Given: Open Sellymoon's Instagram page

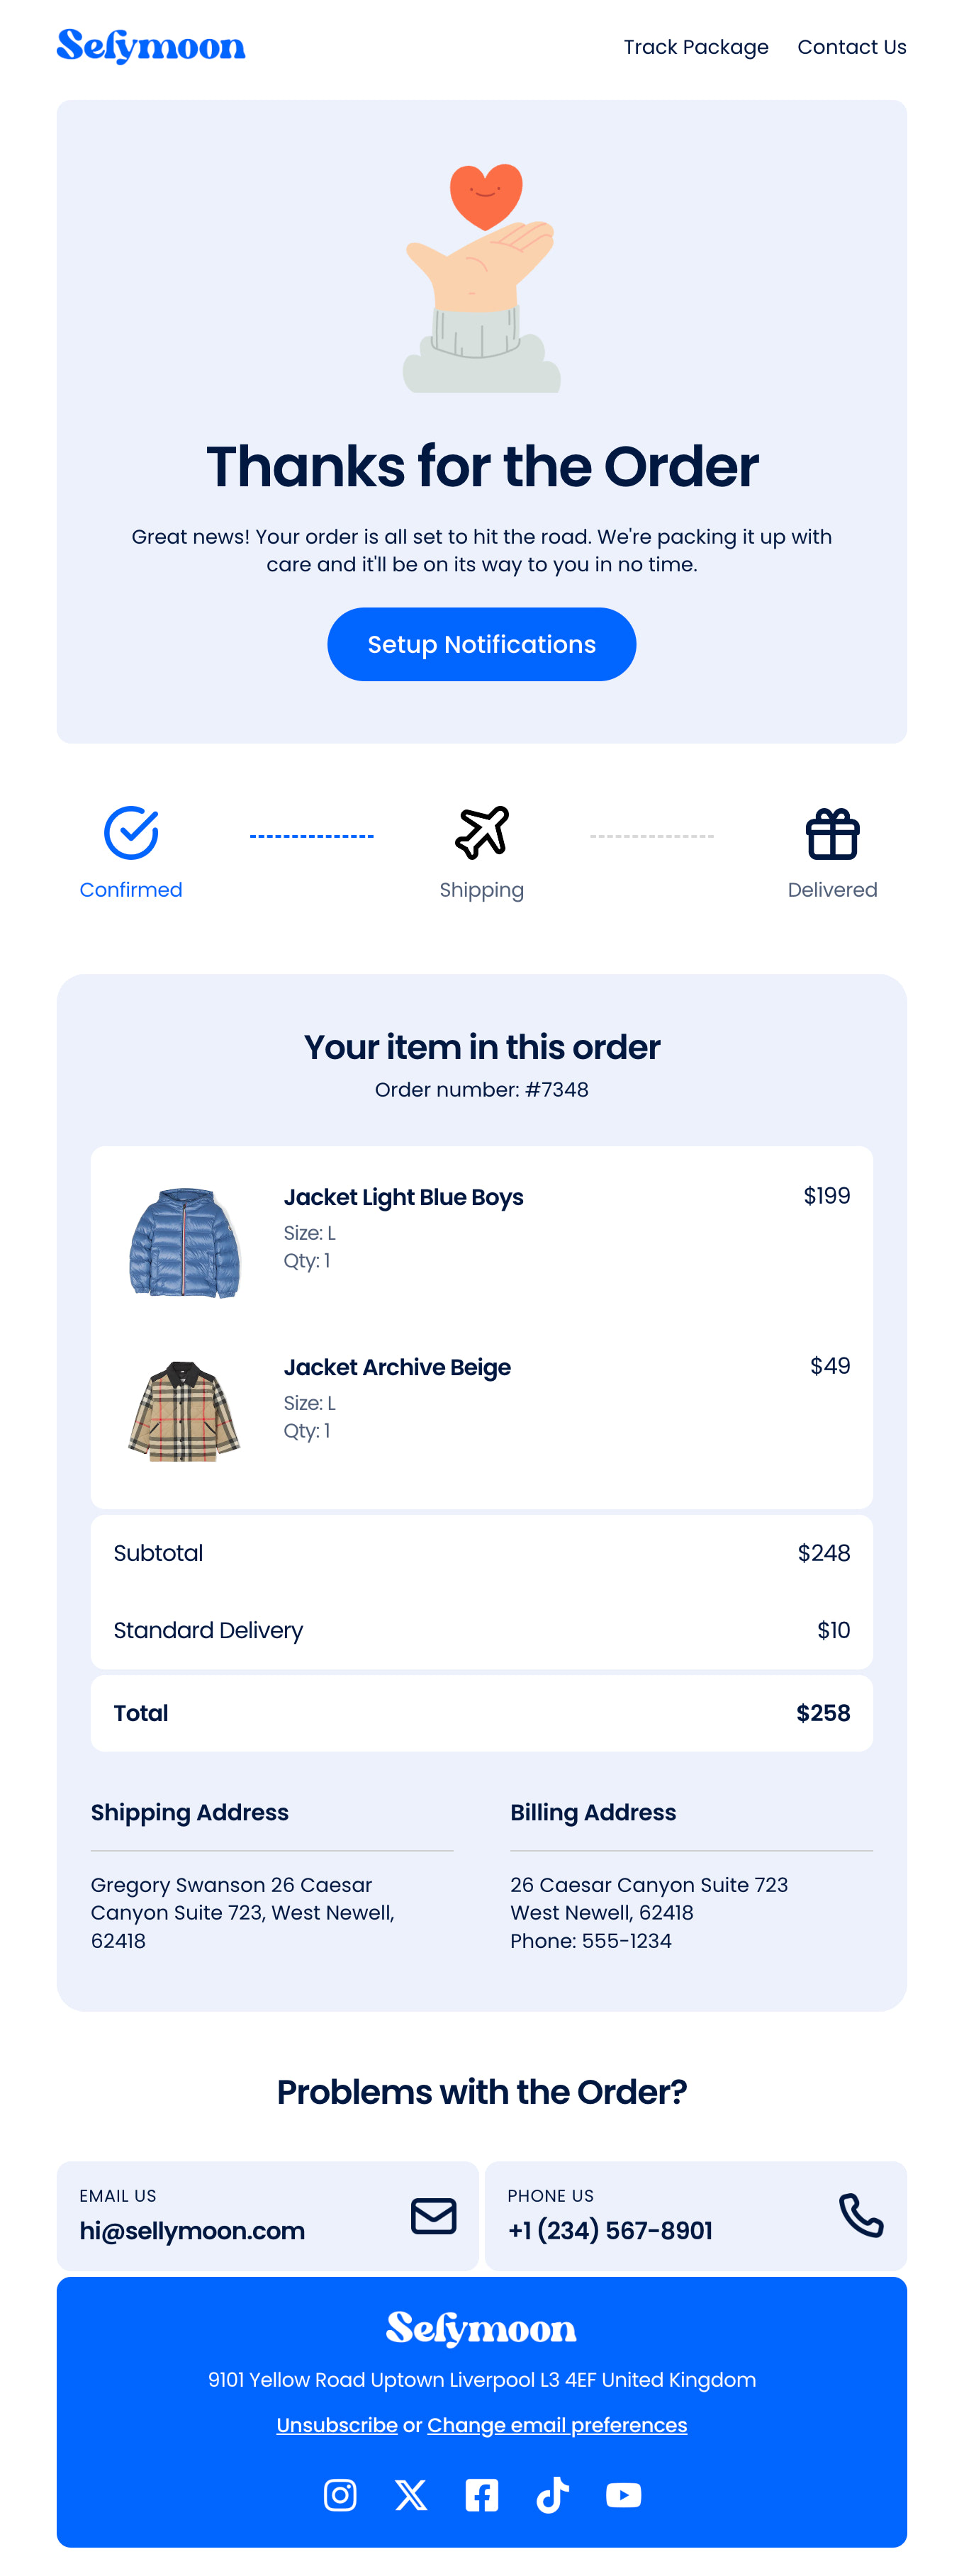Looking at the screenshot, I should 340,2495.
